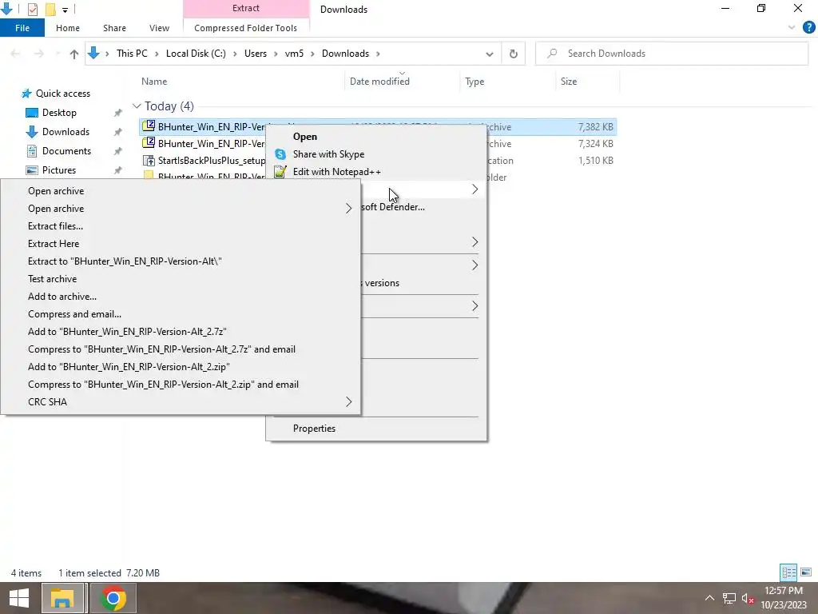Sort by the Type column header
818x614 pixels.
(x=475, y=82)
